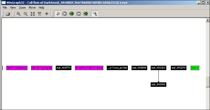Select the sub_403608 node

tap(139, 68)
